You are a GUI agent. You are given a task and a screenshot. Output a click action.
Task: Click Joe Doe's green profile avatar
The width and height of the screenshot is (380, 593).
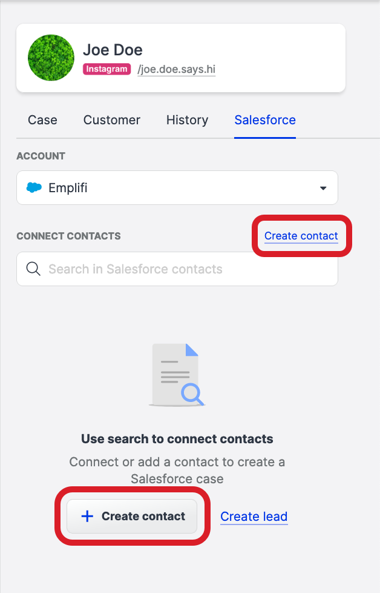[51, 58]
